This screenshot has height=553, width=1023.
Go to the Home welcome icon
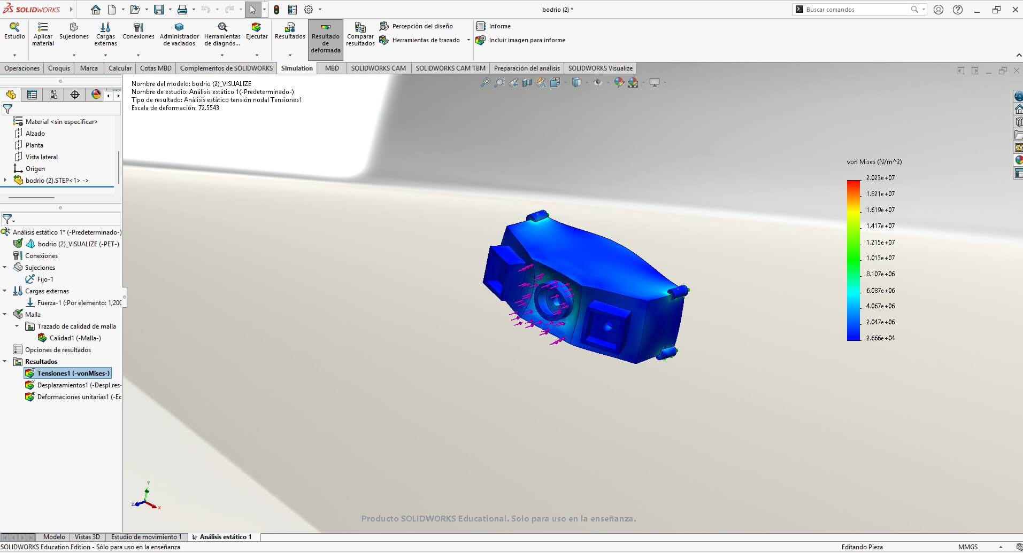click(x=95, y=10)
